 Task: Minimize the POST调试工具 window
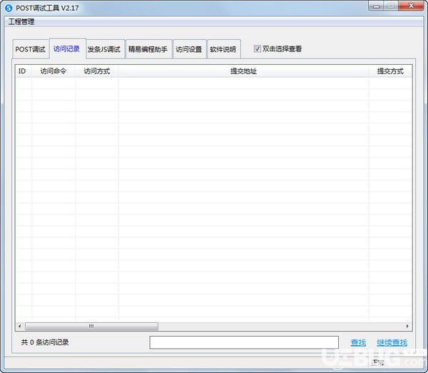(x=377, y=6)
